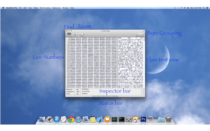Screen dimensions: 210x131
Task: Open Xcode from the dock
Action: point(100,119)
